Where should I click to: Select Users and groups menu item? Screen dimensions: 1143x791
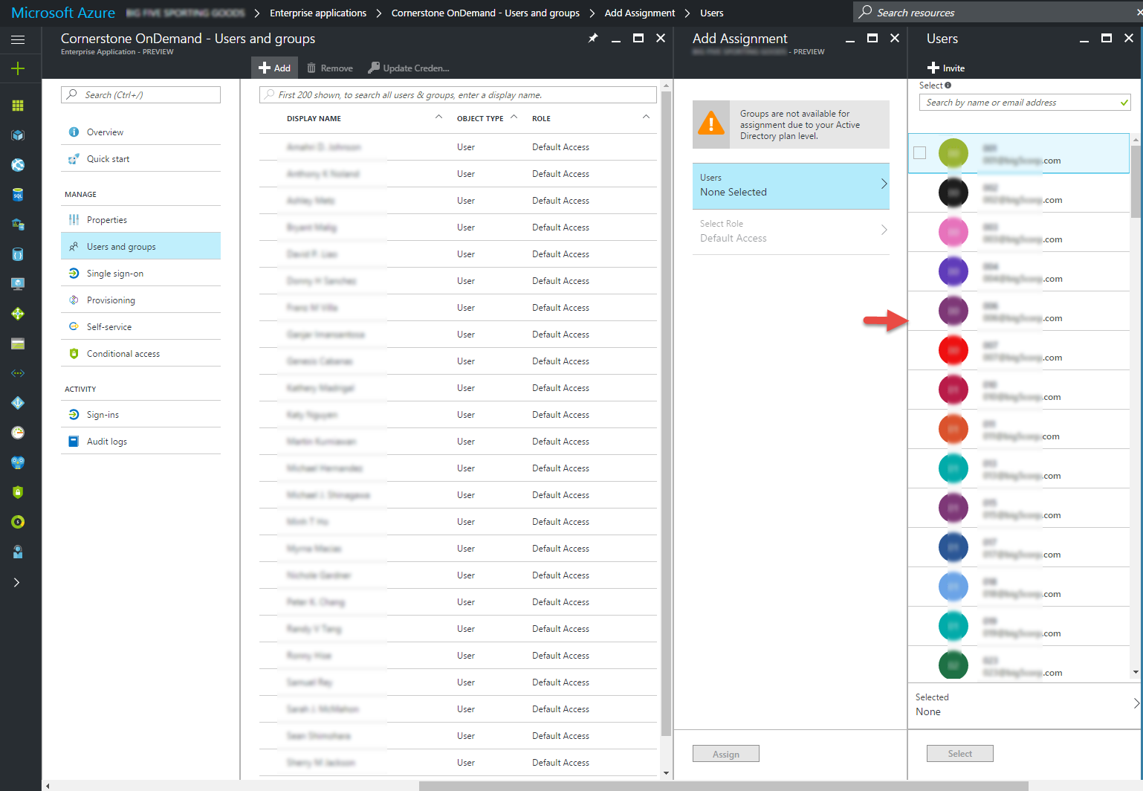tap(140, 246)
